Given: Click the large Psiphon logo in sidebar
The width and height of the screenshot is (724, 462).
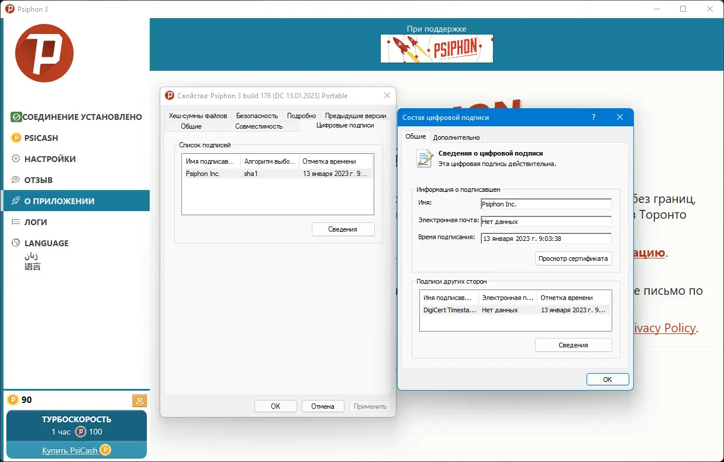Looking at the screenshot, I should 44,53.
